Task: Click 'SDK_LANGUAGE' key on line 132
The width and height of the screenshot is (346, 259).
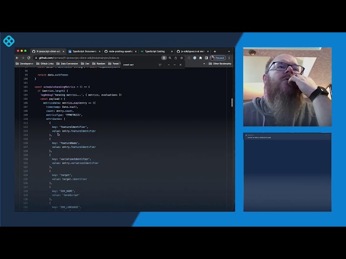Action: pyautogui.click(x=70, y=207)
